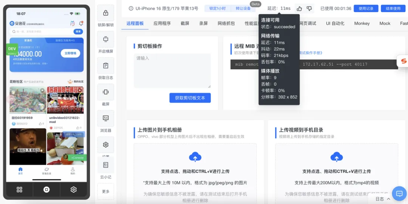Tap the phone's home button icon
This screenshot has width=408, height=204.
tap(46, 189)
